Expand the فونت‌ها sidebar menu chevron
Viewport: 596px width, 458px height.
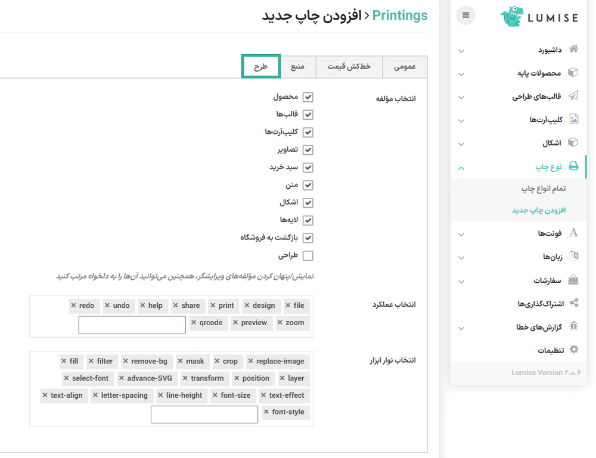click(461, 234)
